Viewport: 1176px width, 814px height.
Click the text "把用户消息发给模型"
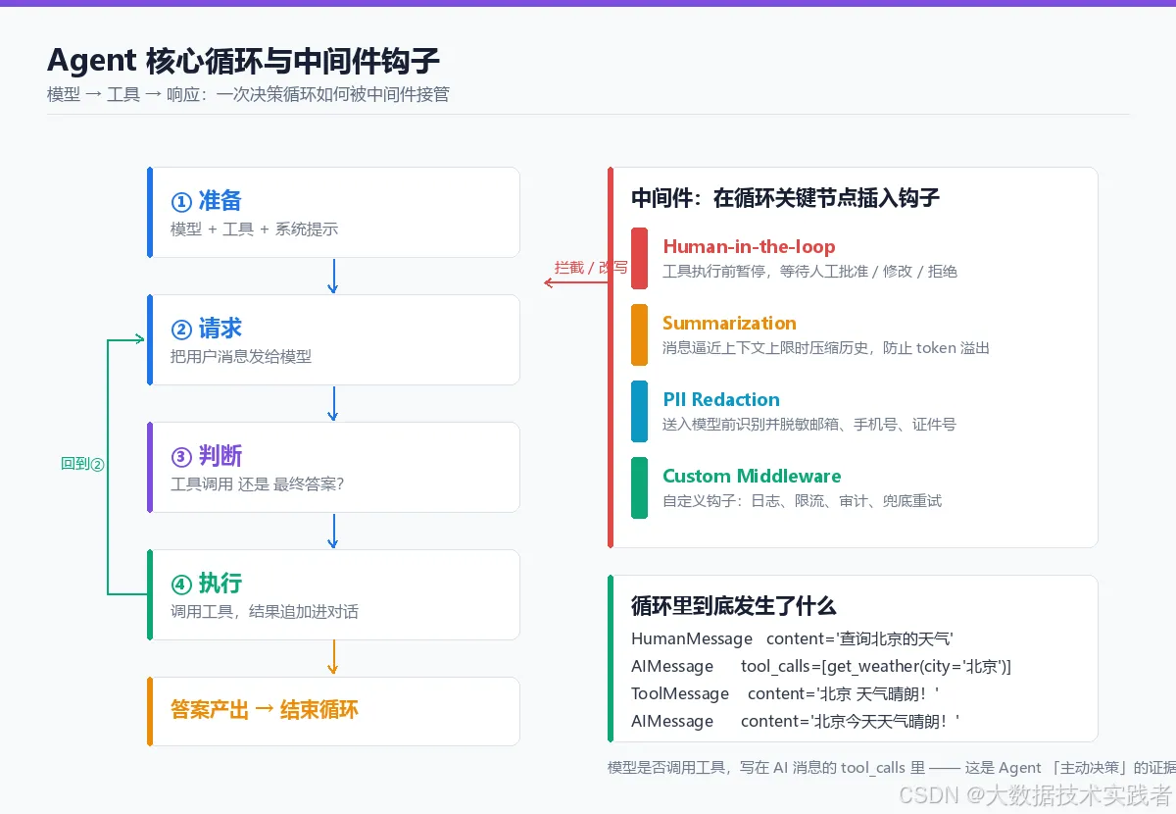coord(241,357)
